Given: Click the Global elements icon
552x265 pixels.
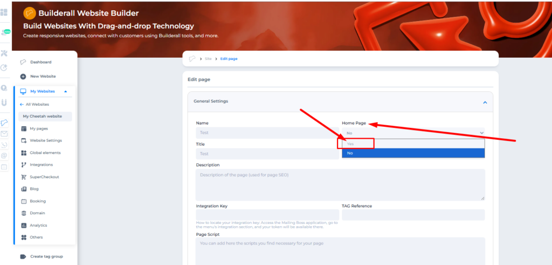Looking at the screenshot, I should (24, 153).
